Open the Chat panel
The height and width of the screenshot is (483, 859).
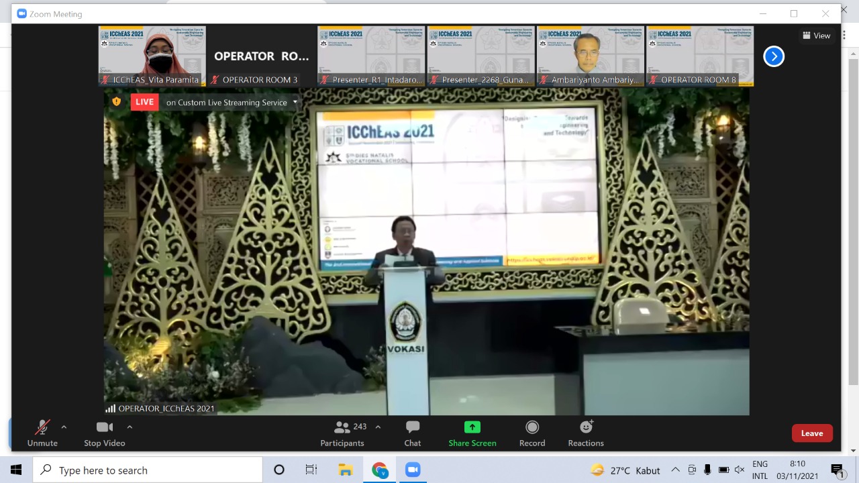(x=413, y=433)
